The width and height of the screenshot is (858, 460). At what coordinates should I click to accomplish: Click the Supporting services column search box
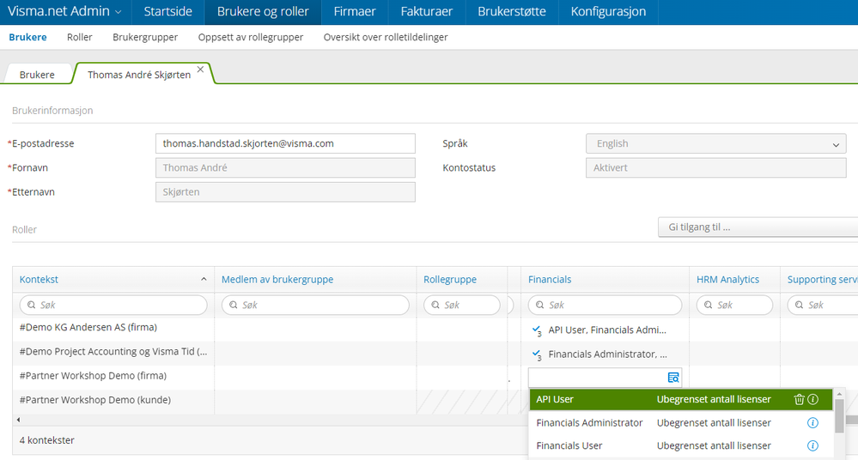(x=823, y=306)
